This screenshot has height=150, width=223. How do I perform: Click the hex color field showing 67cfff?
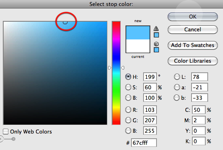point(144,143)
